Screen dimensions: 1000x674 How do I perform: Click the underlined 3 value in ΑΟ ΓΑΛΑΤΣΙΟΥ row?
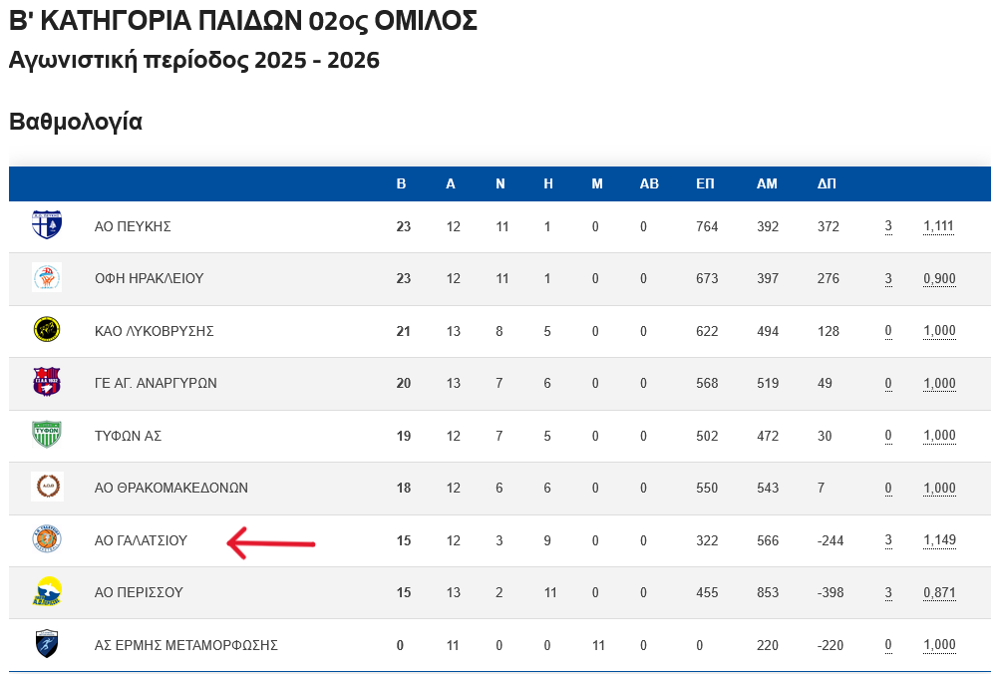[888, 540]
